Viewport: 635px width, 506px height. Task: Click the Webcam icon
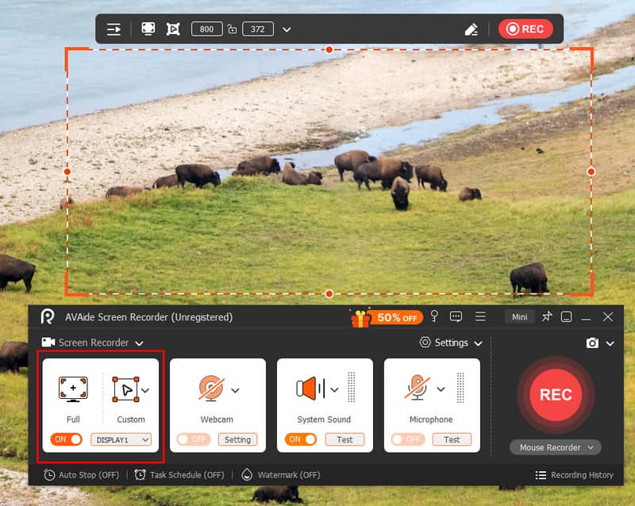(x=212, y=389)
